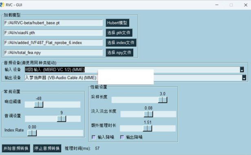Click the added_IVF487 index path field

tap(53, 43)
